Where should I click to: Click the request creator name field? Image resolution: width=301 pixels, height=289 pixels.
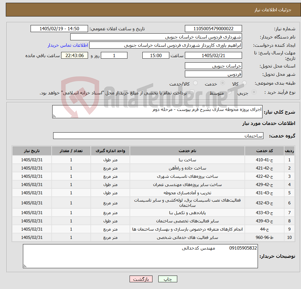[x=165, y=45]
